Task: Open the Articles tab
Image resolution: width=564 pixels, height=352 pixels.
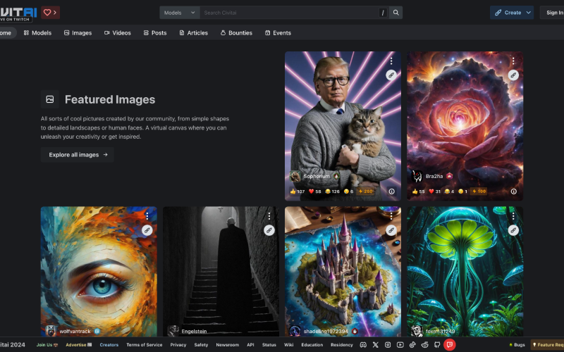Action: tap(193, 32)
